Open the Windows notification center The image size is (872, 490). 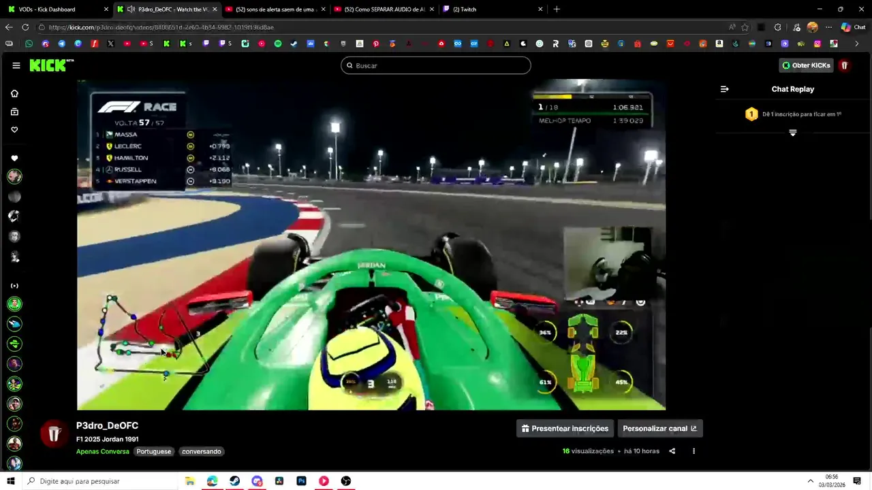tap(857, 481)
